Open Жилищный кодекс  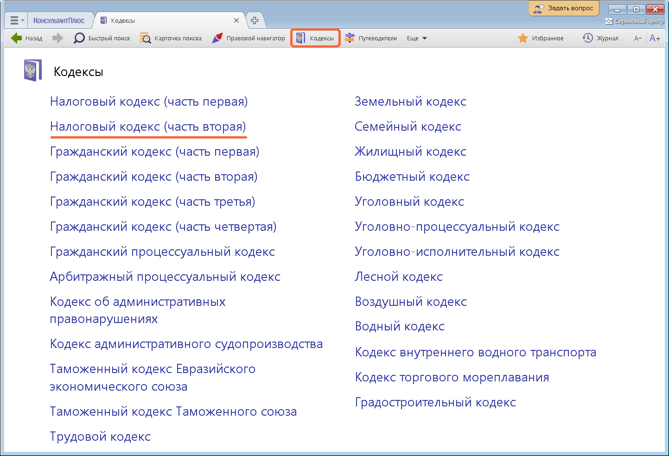click(410, 152)
